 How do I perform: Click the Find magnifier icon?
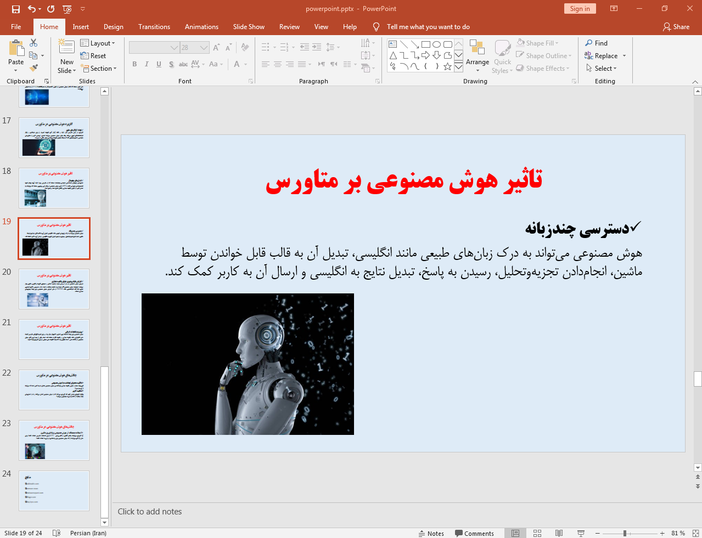pyautogui.click(x=589, y=43)
